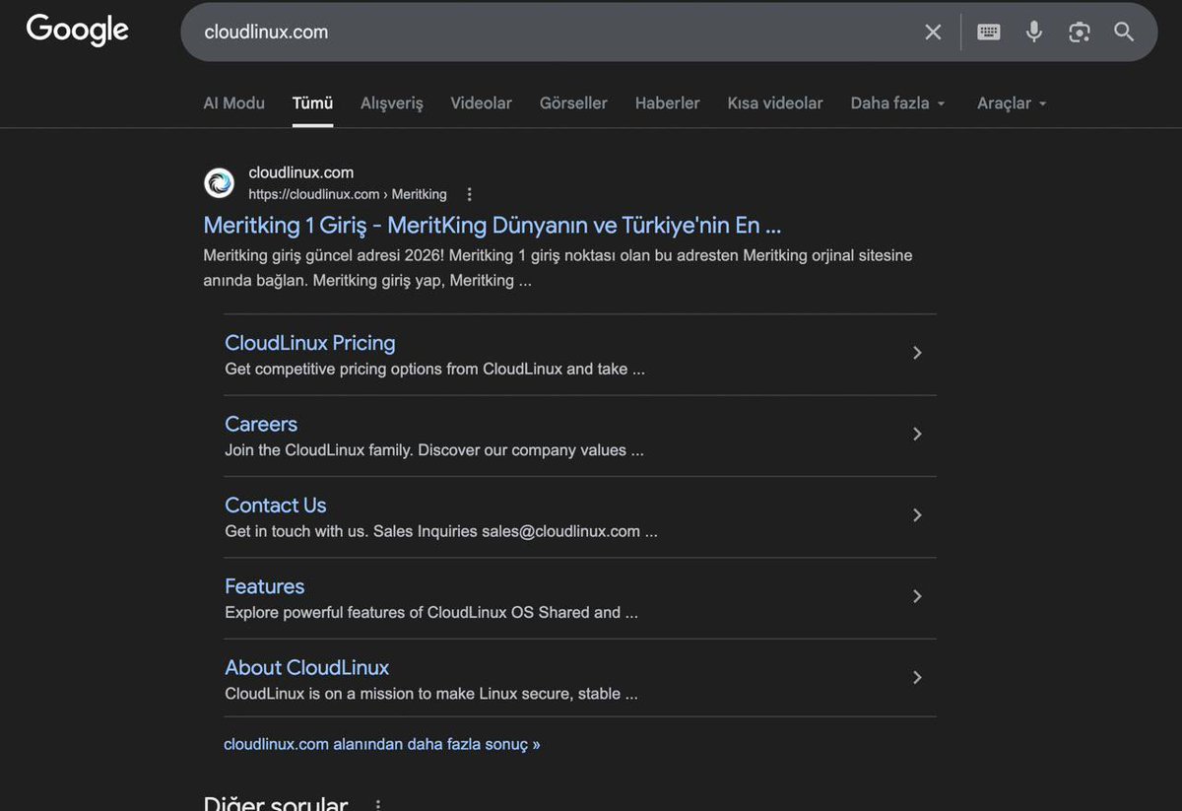Select the Tümü tab
The height and width of the screenshot is (811, 1182).
[x=312, y=102]
